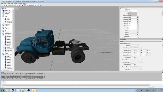Open the Specular Color picker button
The height and width of the screenshot is (92, 163).
coord(150,55)
